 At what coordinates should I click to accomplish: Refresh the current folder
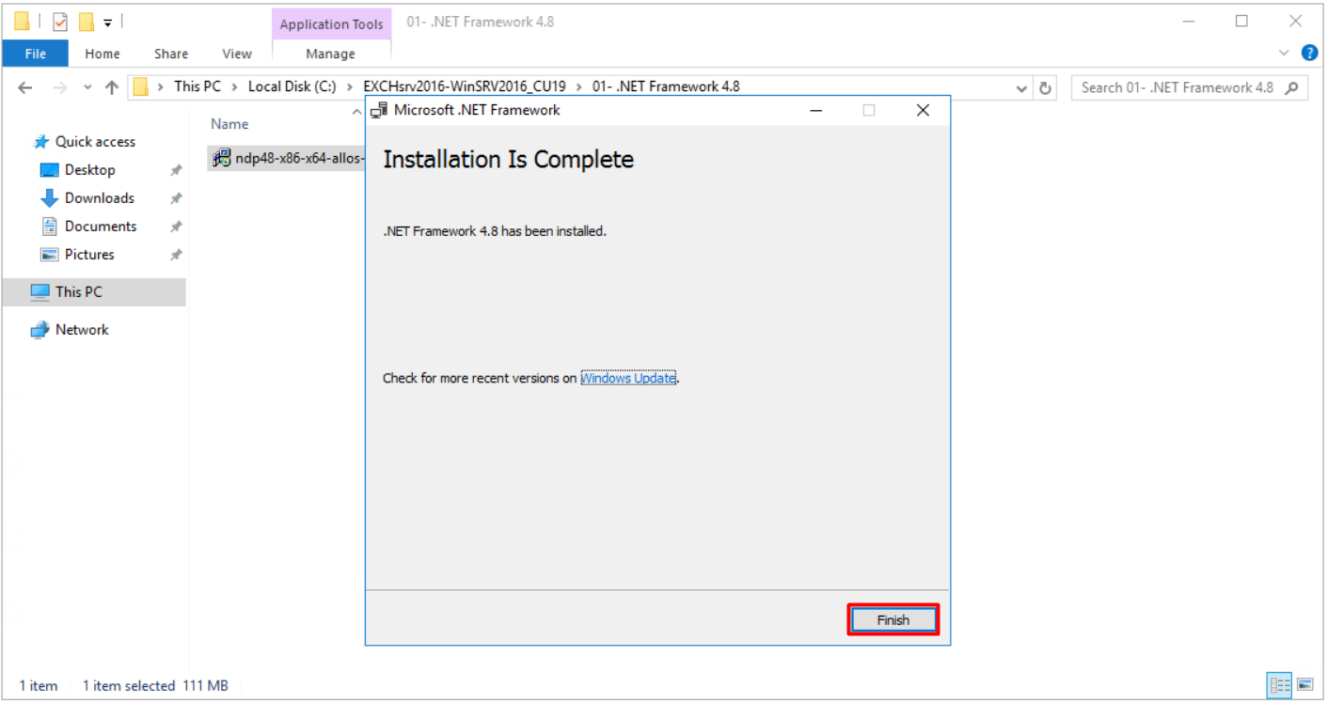[1045, 88]
